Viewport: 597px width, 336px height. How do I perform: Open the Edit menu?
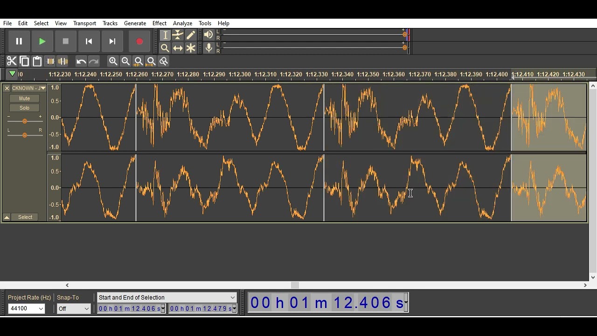(x=23, y=23)
